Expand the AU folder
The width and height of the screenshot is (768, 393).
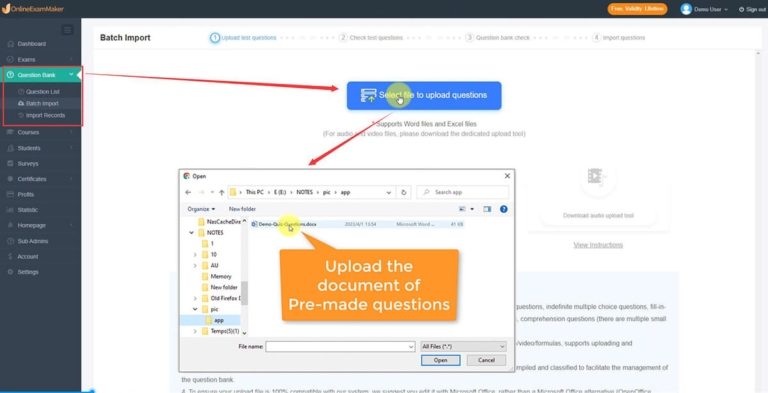(x=195, y=265)
